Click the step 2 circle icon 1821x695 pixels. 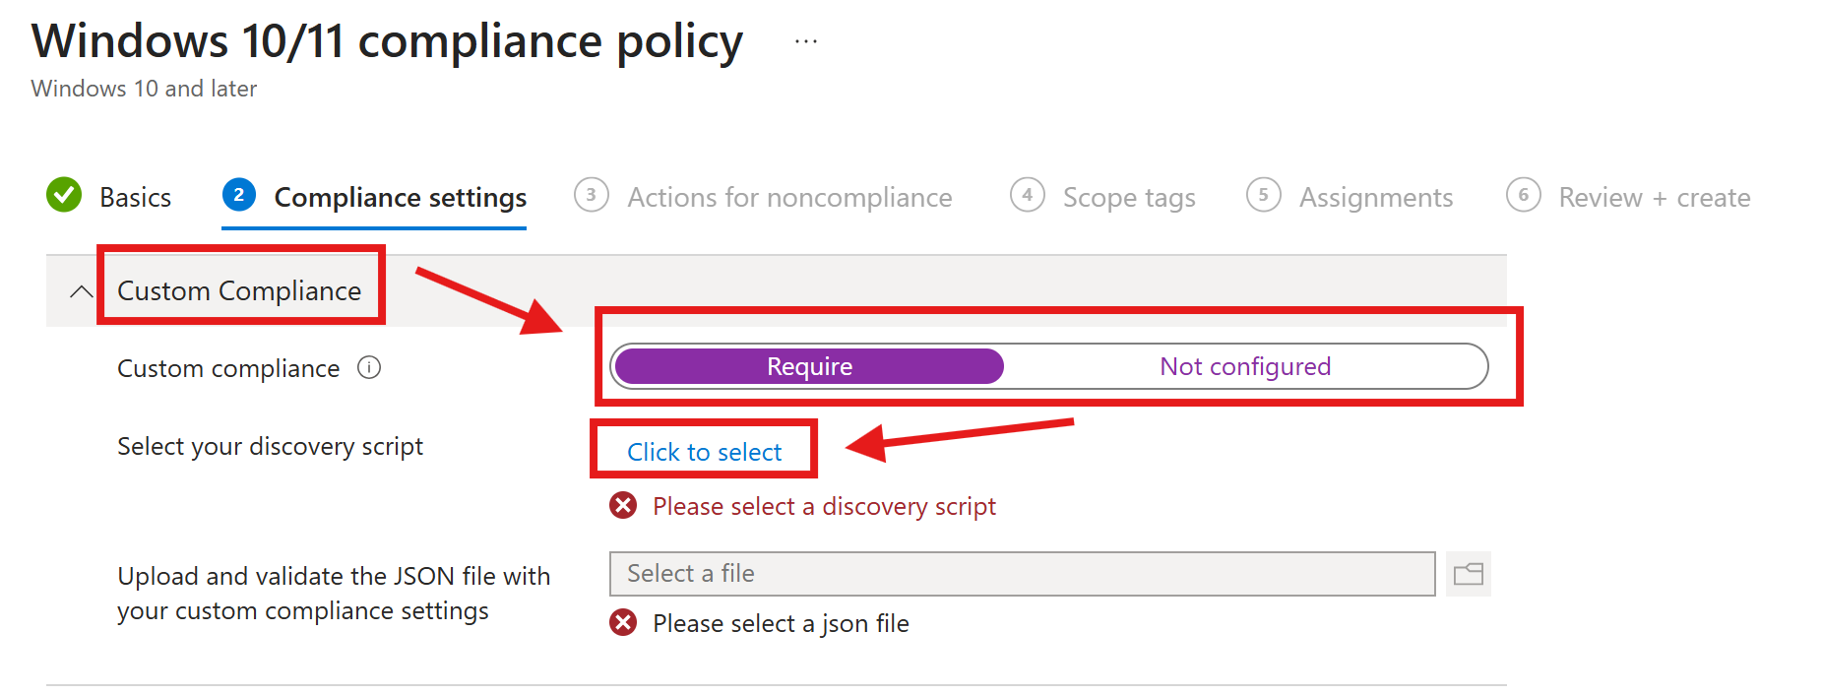239,195
